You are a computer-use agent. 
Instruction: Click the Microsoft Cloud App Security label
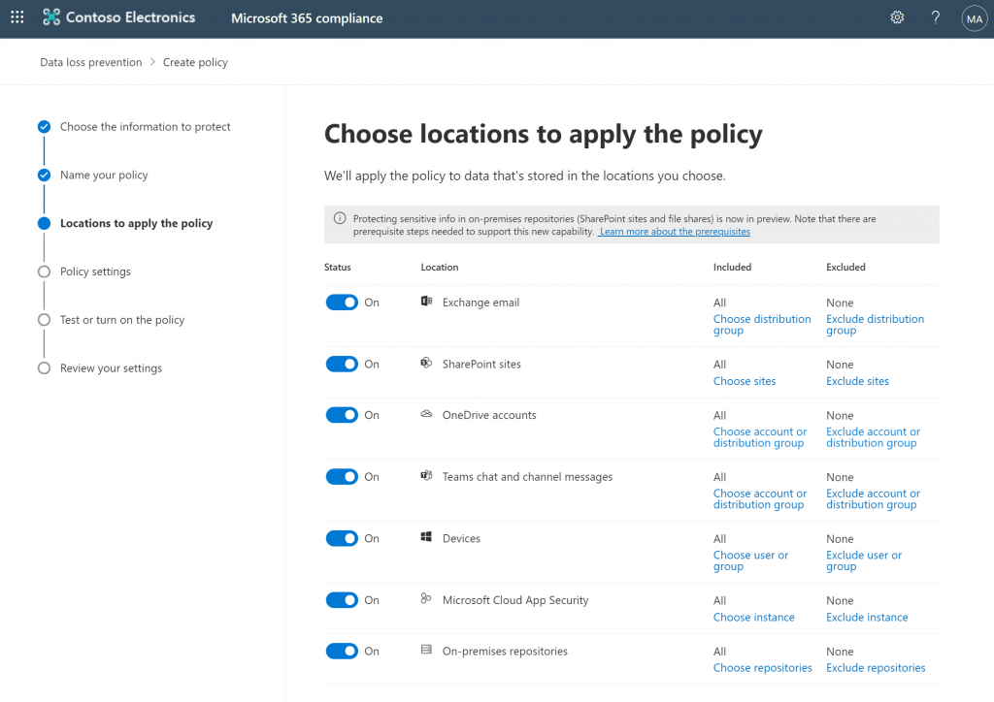point(515,600)
